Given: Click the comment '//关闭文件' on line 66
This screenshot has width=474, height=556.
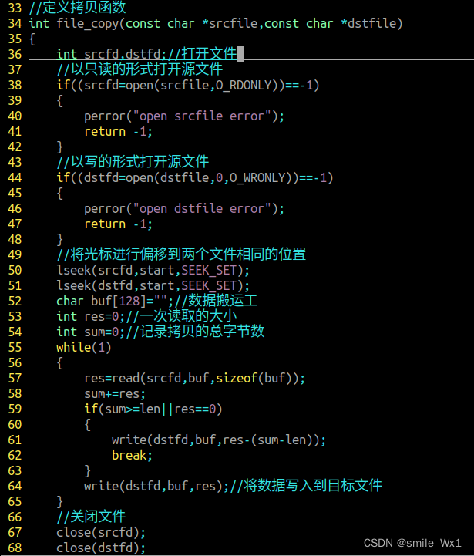Looking at the screenshot, I should (91, 517).
